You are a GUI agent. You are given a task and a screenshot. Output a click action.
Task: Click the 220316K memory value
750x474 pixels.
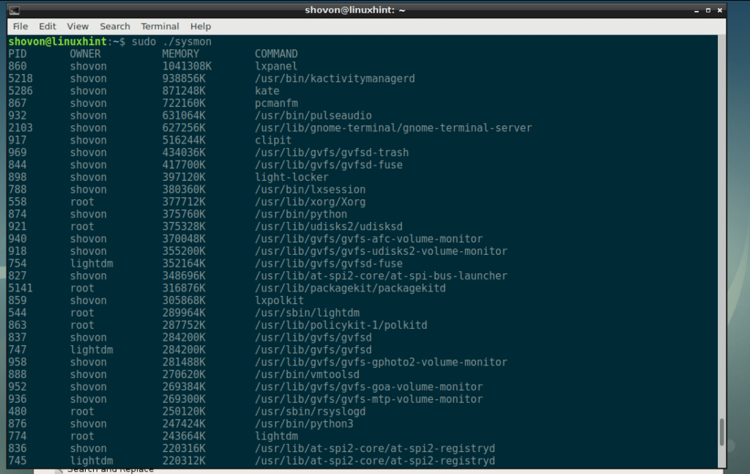(x=184, y=448)
